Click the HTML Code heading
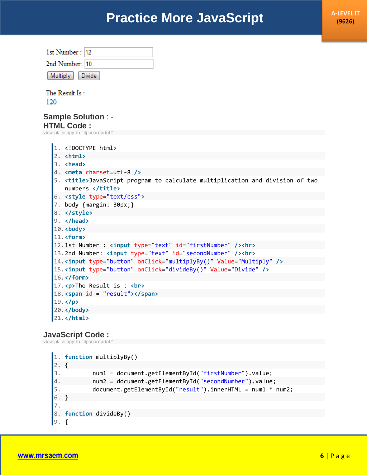 (67, 126)
